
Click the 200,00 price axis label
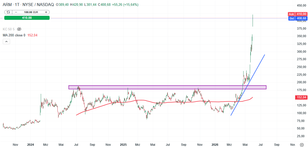click(x=301, y=82)
